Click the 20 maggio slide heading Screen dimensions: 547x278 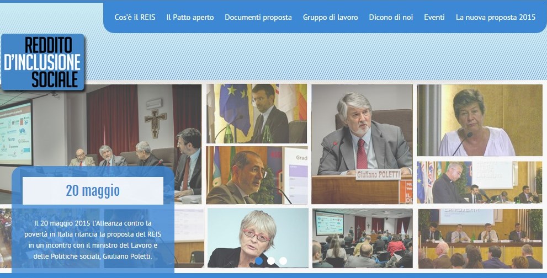(93, 191)
